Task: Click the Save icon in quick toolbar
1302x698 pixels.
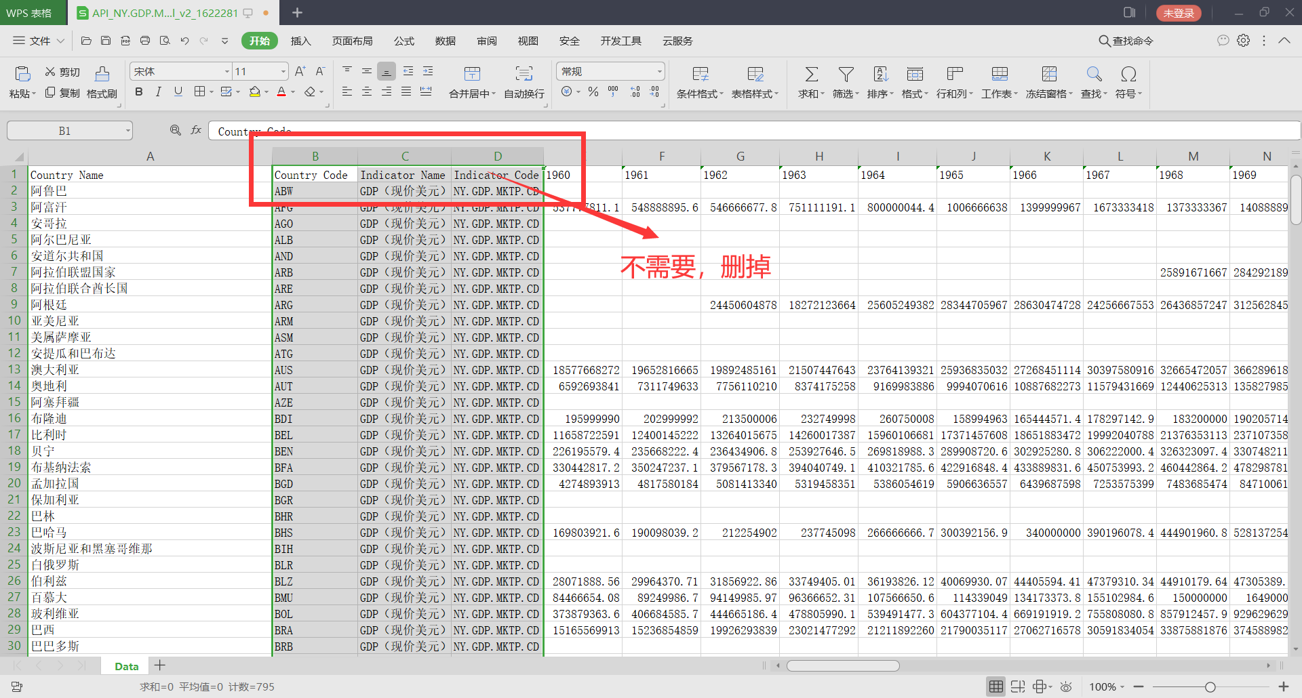Action: point(106,41)
